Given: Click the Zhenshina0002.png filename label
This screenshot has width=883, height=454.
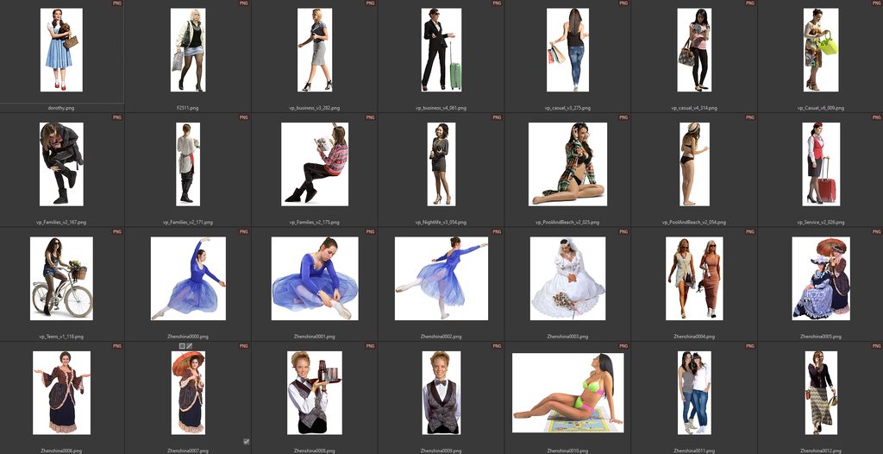Looking at the screenshot, I should [441, 336].
